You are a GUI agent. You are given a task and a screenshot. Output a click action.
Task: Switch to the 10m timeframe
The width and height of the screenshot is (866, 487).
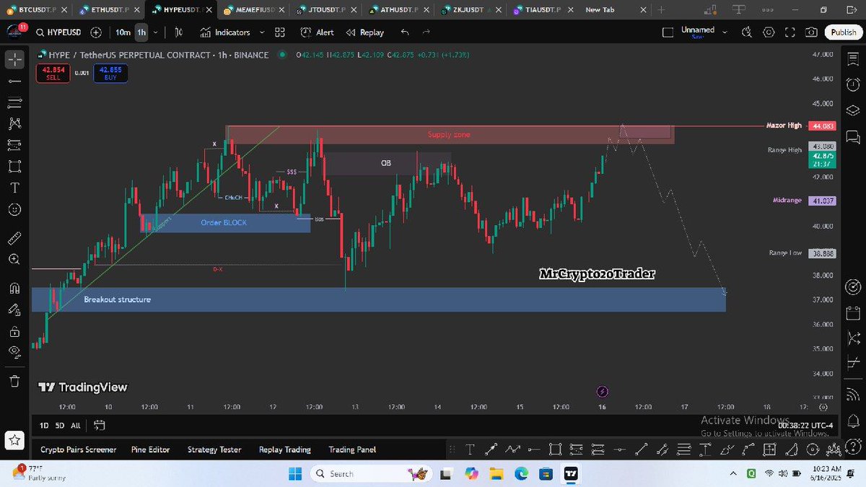[123, 32]
